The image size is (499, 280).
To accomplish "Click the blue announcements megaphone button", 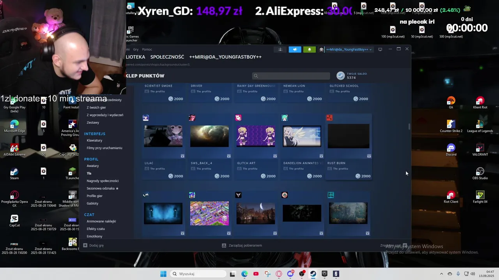I will [x=295, y=49].
